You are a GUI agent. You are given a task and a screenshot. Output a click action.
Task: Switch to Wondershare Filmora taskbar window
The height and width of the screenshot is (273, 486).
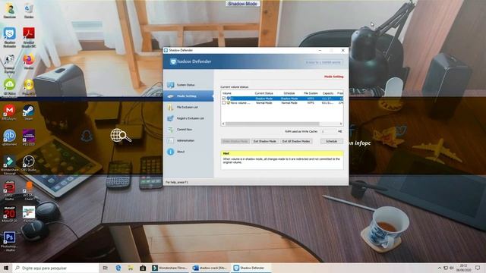pos(169,268)
